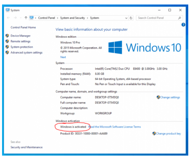Click the 'WORKGROUP' value
The image size is (190, 158).
[103, 113]
